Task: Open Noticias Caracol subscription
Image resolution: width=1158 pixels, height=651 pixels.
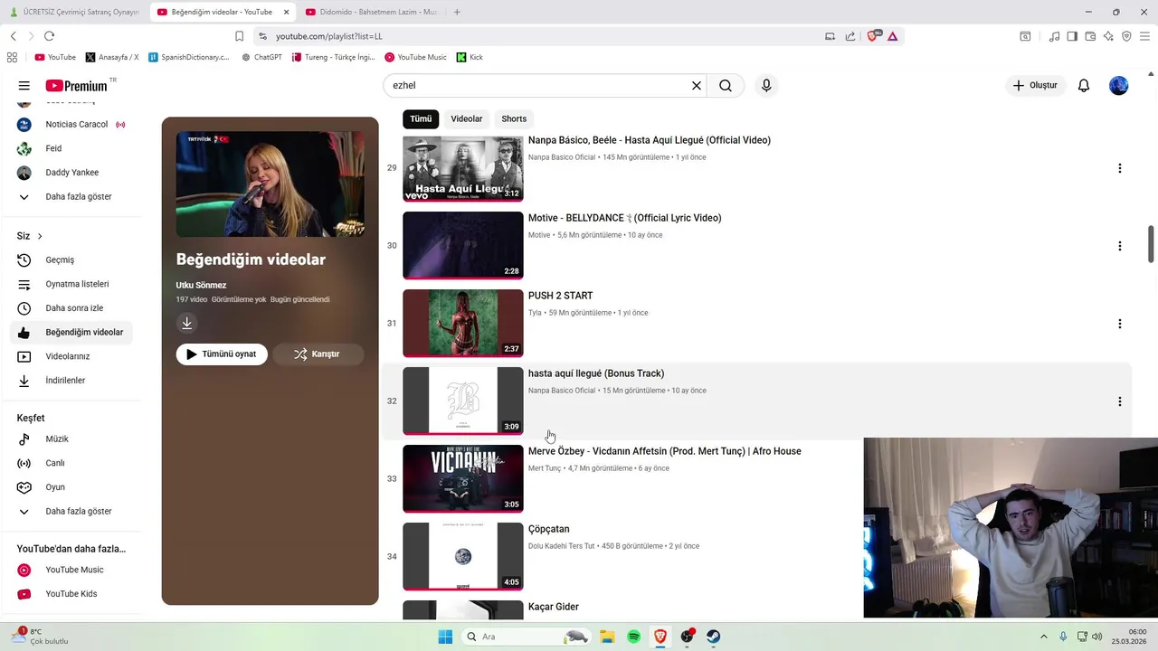Action: (71, 124)
